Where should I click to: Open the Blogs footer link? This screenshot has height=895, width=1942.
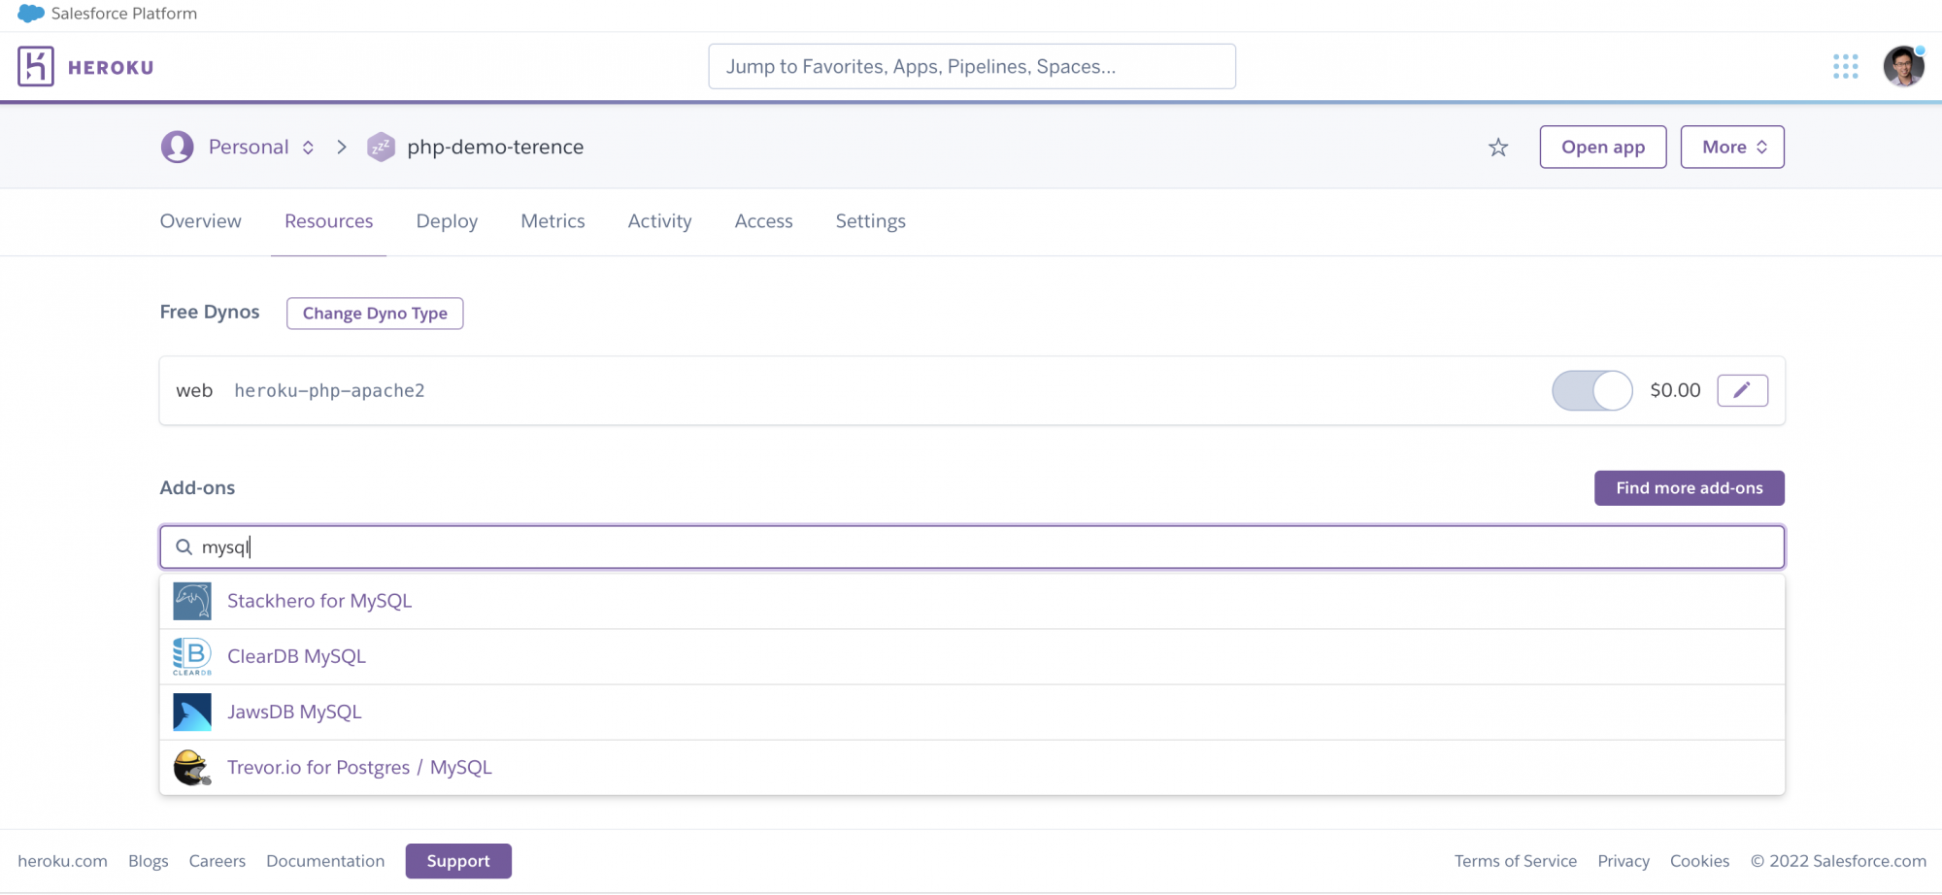click(x=148, y=861)
